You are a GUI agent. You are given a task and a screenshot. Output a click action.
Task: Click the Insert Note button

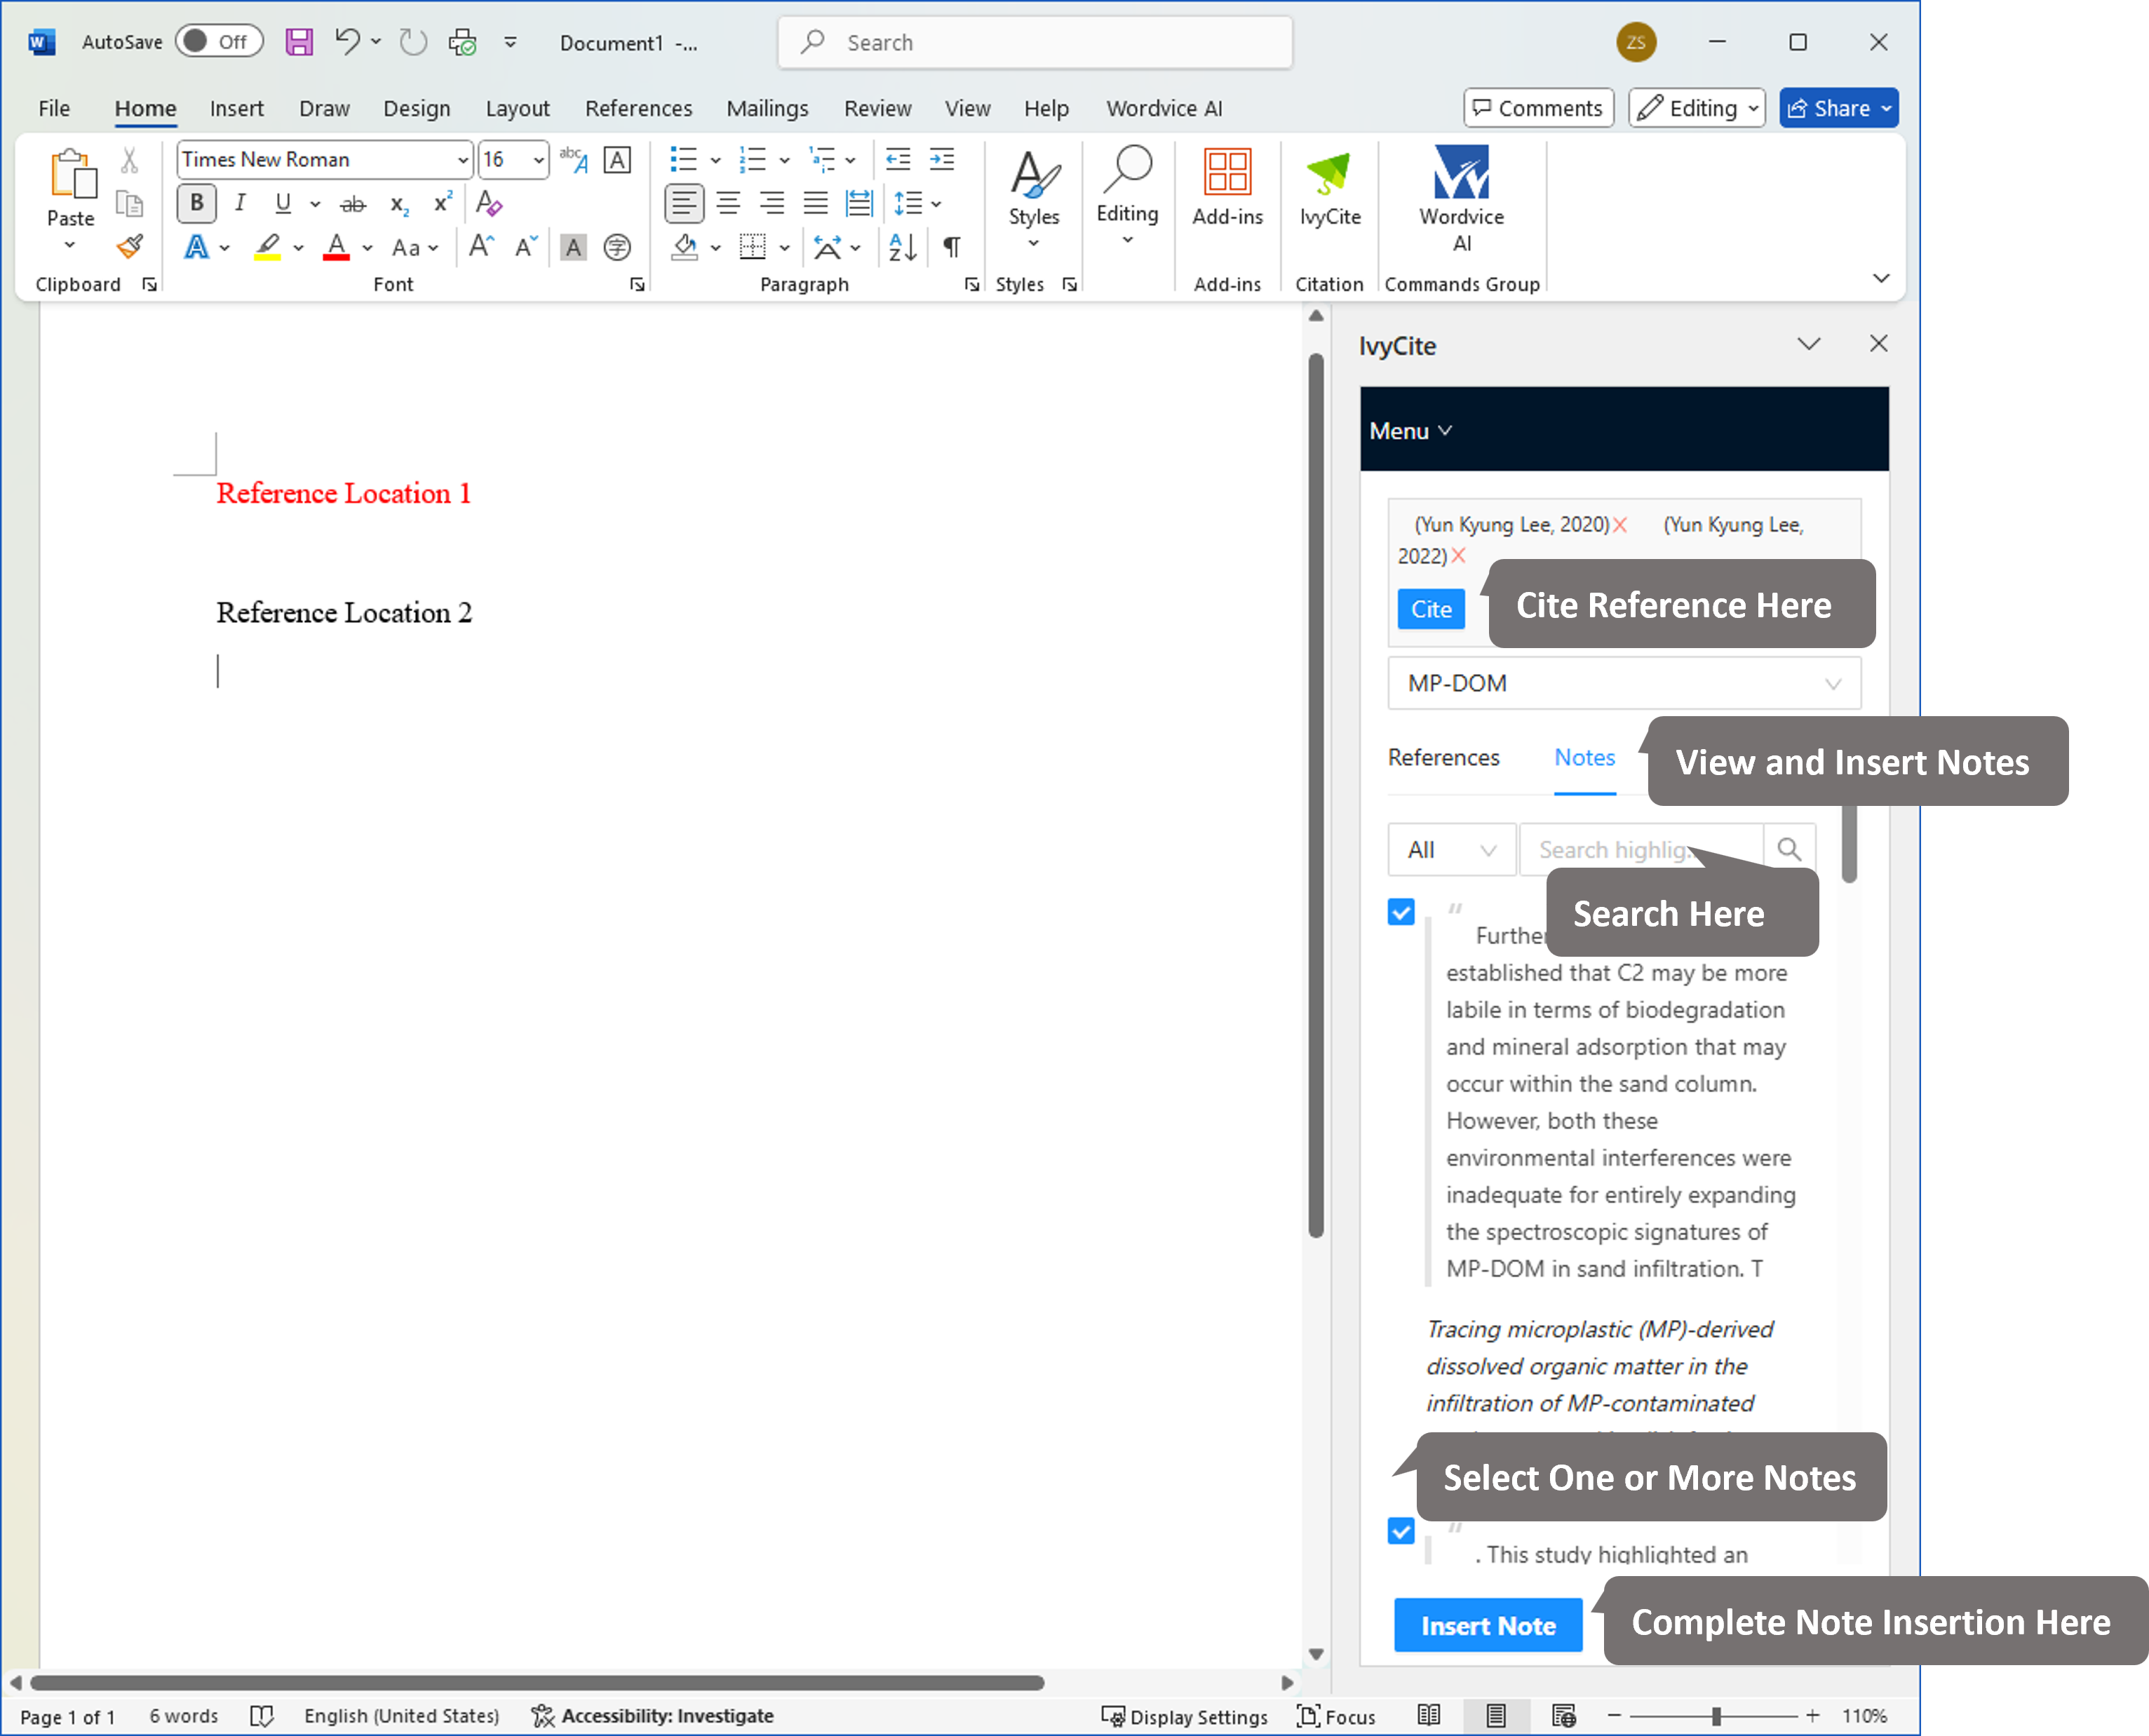click(x=1488, y=1625)
